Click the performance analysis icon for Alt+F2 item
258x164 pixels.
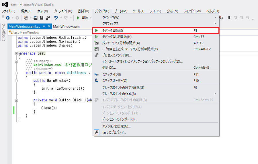97,43
